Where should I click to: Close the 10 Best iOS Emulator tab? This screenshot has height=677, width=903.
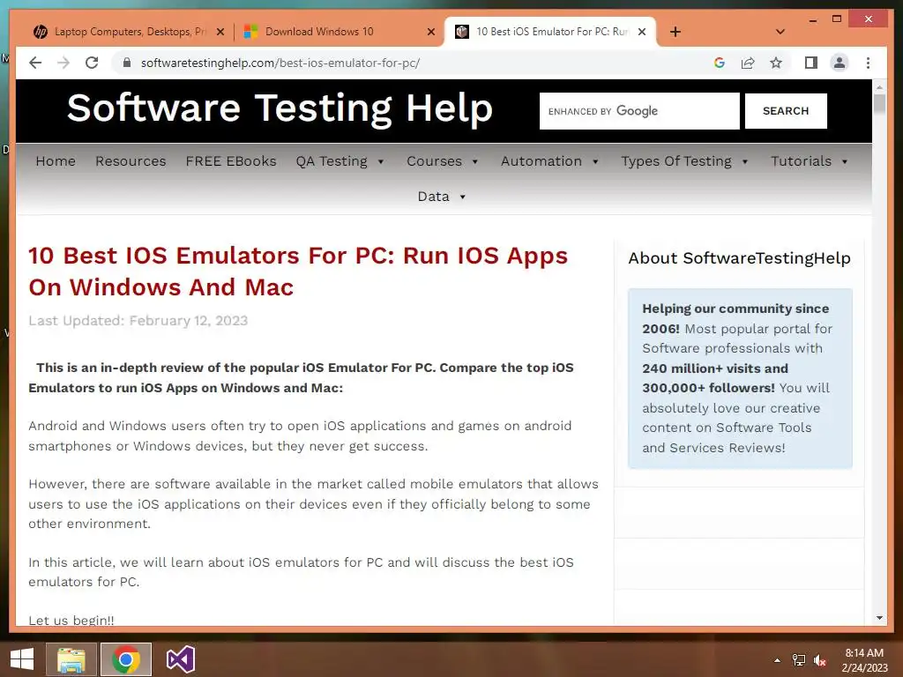click(x=642, y=32)
